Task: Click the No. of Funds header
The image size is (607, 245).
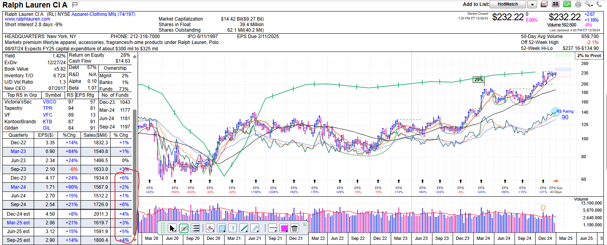Action: click(115, 95)
